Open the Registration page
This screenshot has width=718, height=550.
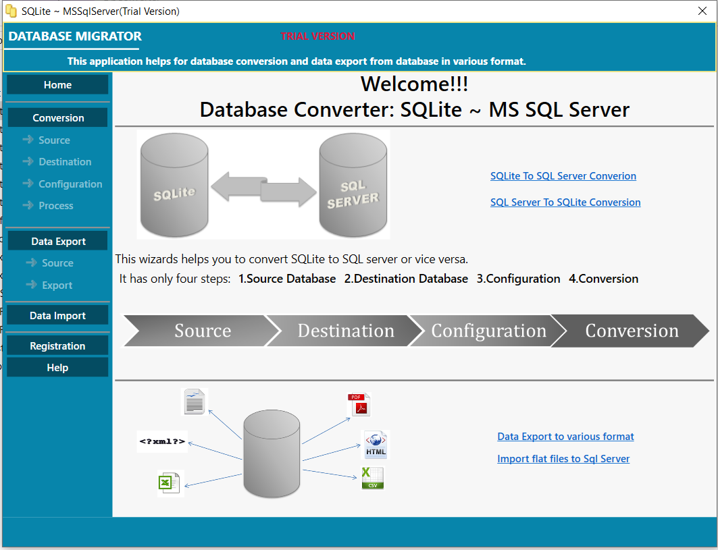(x=57, y=346)
